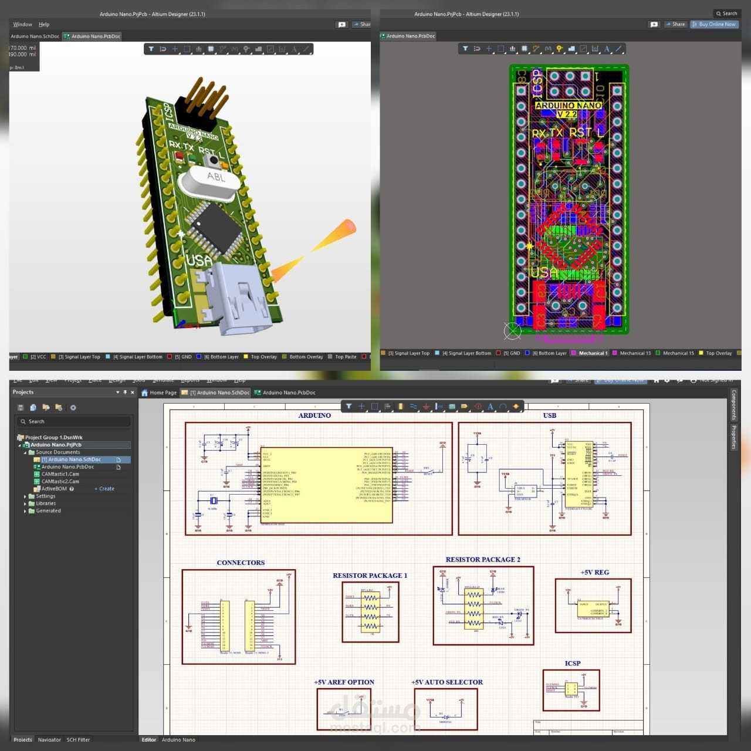Click the Search box in the 2D PCB window
The height and width of the screenshot is (751, 751).
(726, 13)
